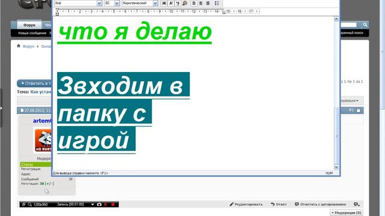Open Новые сообщения in the forum menu
This screenshot has height=216, width=385.
(32, 33)
